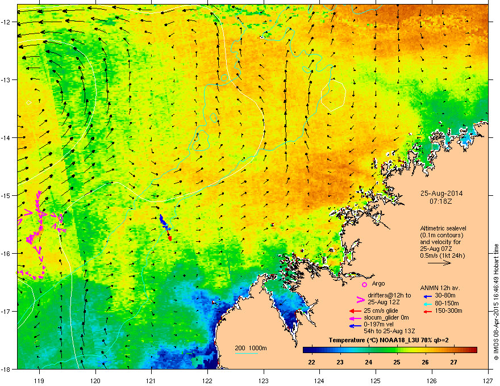
Task: Click the 'drifters@12h to' legend label
Action: point(389,295)
